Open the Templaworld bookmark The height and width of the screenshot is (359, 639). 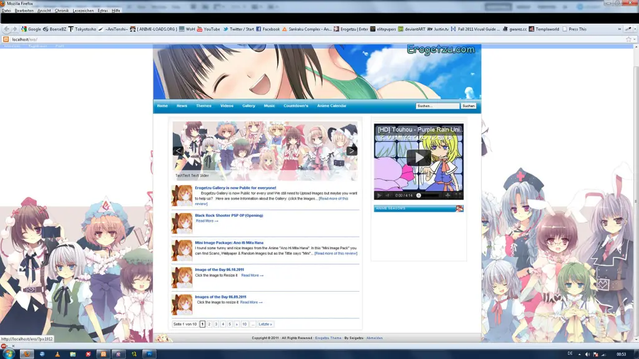pyautogui.click(x=544, y=29)
